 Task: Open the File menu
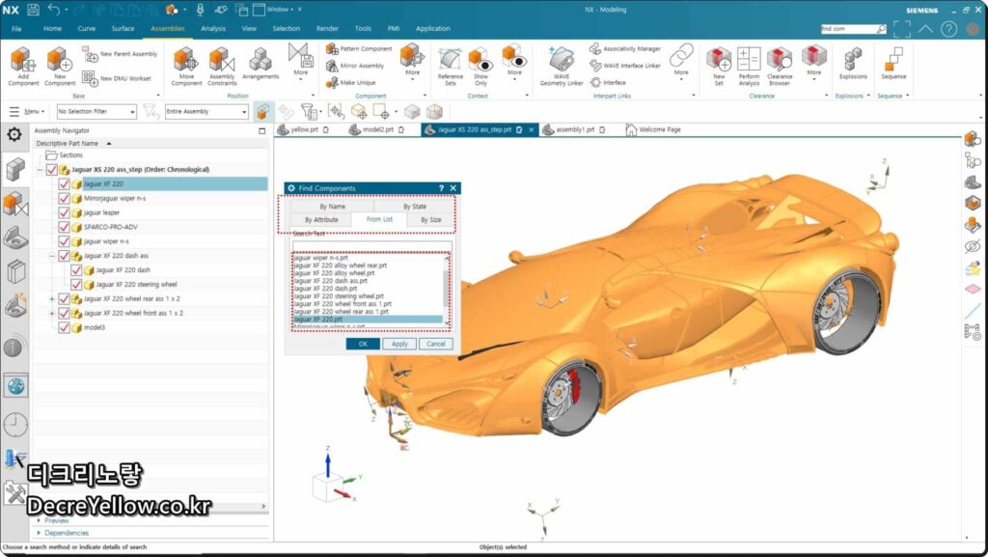pyautogui.click(x=17, y=29)
